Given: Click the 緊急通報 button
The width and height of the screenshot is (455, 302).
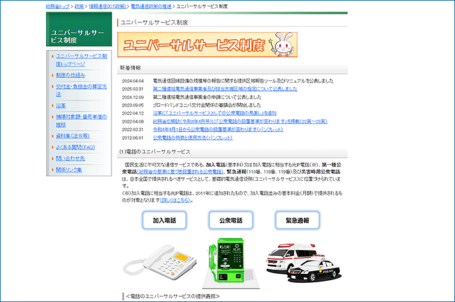Looking at the screenshot, I should point(297,221).
